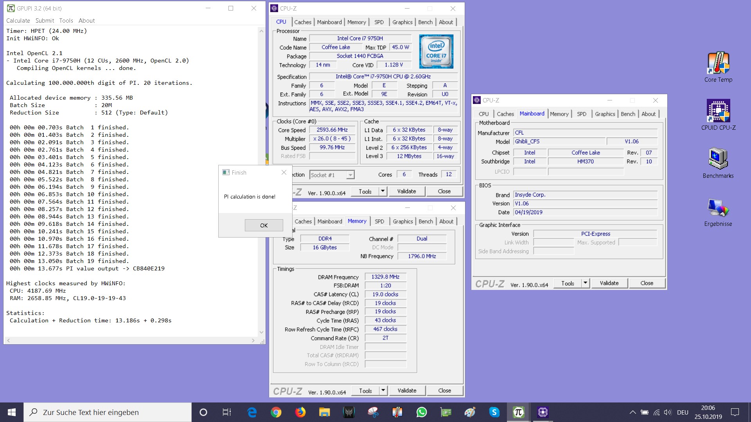Open Calculate menu in GPUPI

18,20
